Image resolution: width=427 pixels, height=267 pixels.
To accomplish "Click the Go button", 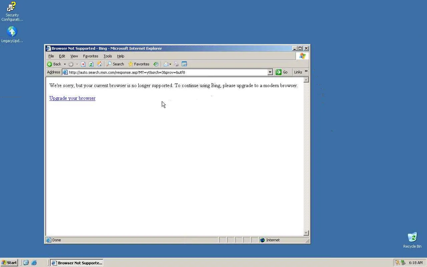I will (x=282, y=72).
